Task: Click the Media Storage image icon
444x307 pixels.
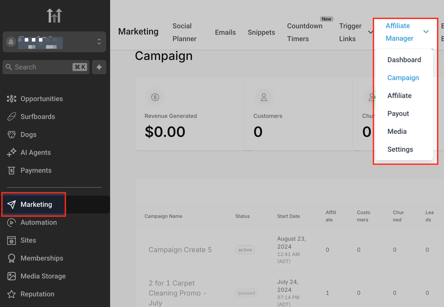Action: 11,276
